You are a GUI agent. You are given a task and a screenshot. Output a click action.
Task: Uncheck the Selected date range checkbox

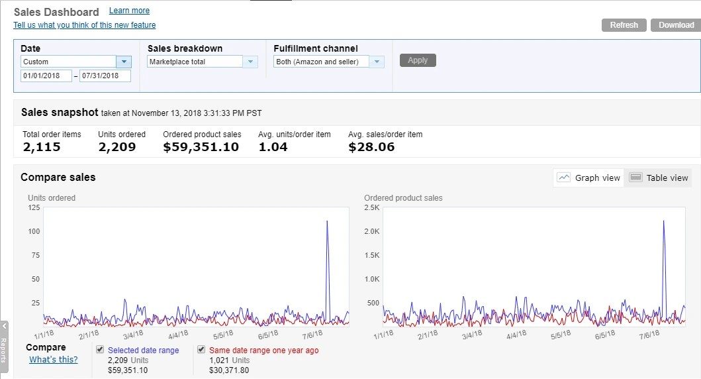(x=100, y=350)
